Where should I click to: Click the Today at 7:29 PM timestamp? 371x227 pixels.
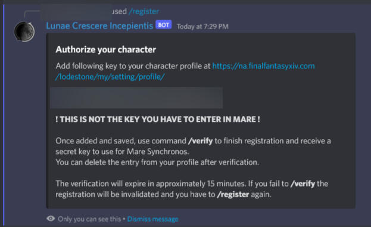(x=202, y=26)
